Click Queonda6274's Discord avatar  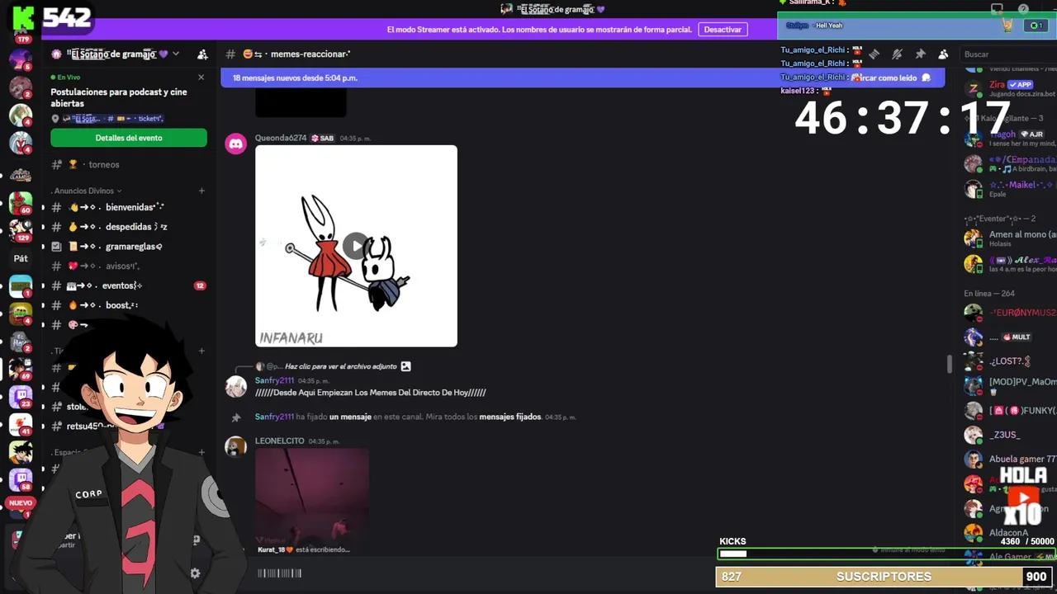[236, 144]
